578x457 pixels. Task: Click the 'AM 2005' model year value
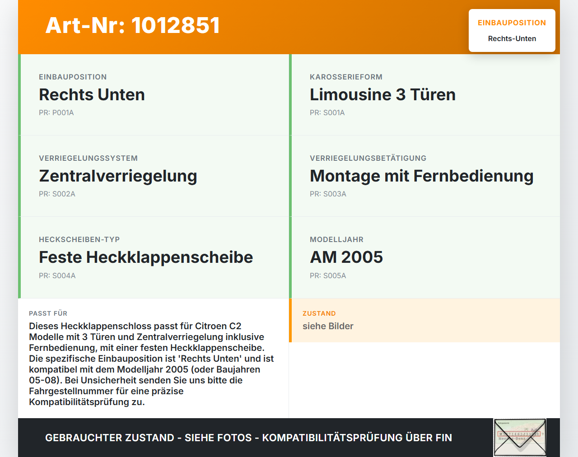346,257
